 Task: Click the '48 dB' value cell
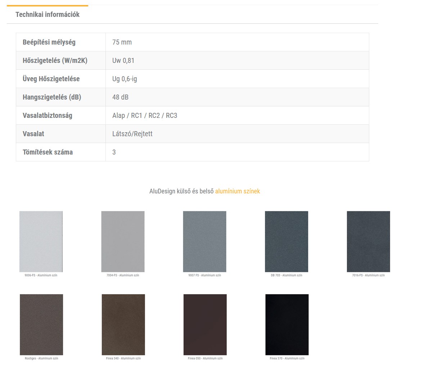[237, 97]
